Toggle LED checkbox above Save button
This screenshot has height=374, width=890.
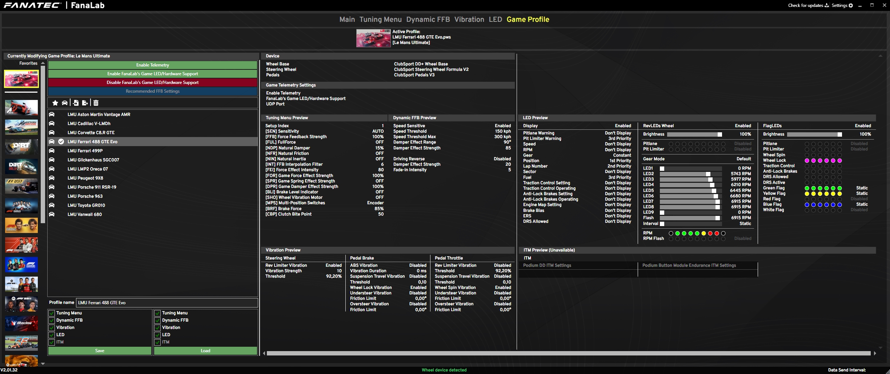[52, 335]
